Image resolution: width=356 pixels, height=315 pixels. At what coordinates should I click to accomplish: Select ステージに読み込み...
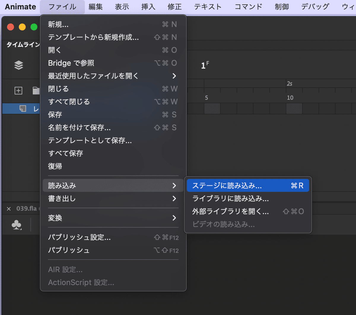click(x=248, y=185)
